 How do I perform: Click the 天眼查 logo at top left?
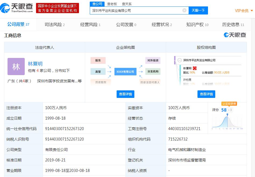click(x=17, y=7)
